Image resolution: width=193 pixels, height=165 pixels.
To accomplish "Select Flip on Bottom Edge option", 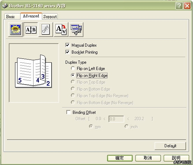I will [73, 89].
